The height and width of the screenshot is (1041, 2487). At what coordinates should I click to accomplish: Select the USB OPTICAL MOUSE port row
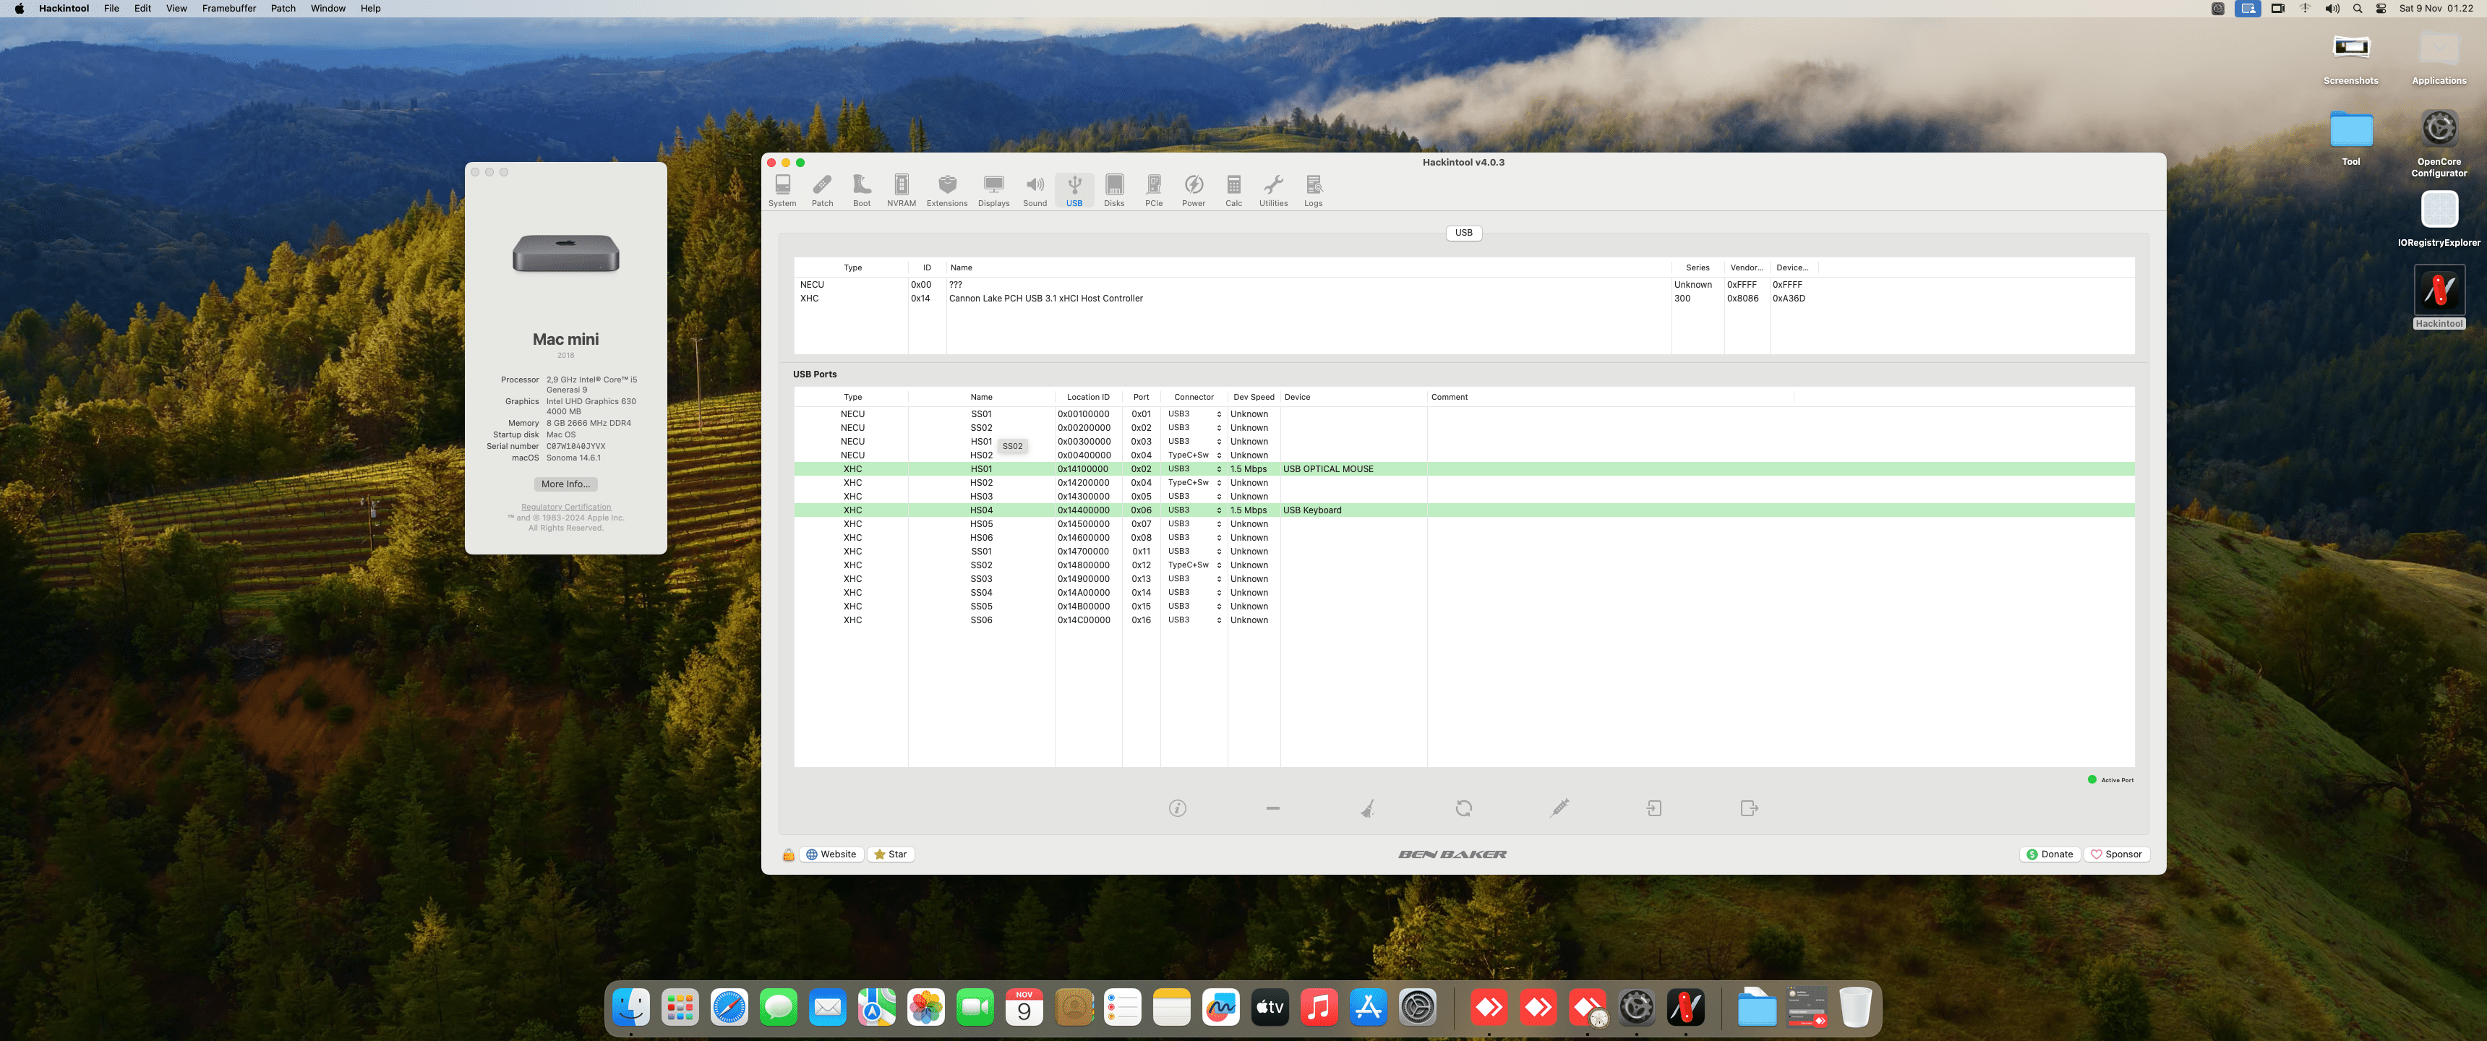click(x=1463, y=469)
